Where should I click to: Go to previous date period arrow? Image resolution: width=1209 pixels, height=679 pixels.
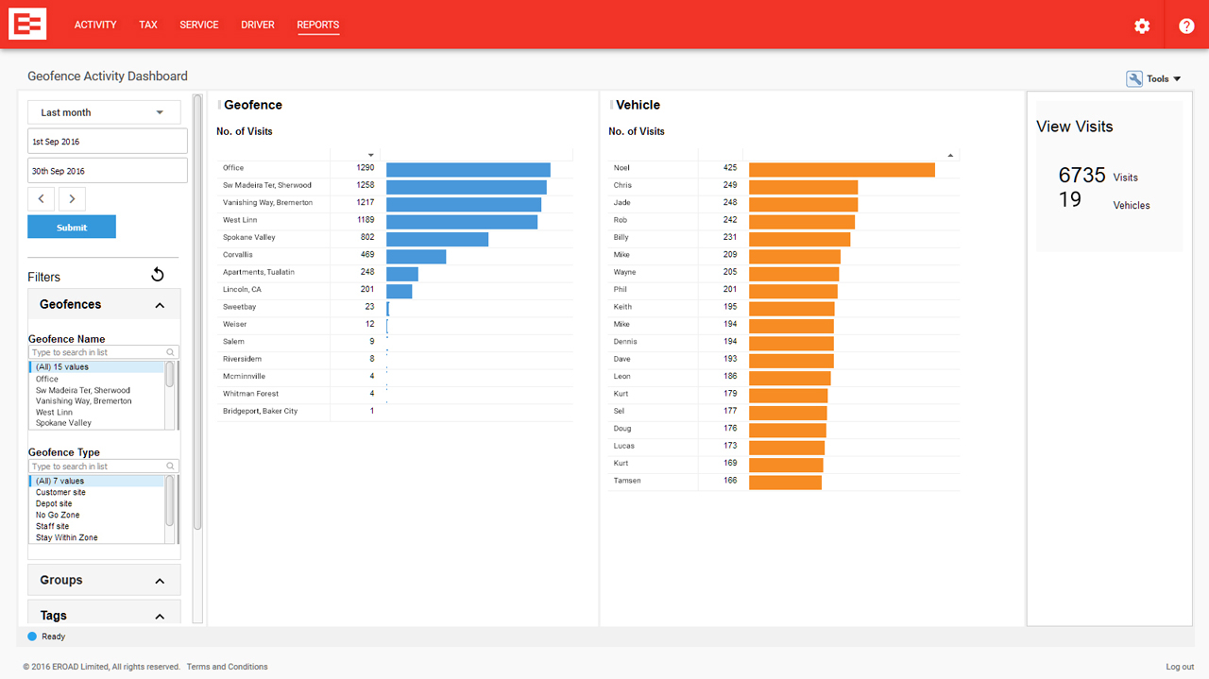(x=42, y=199)
